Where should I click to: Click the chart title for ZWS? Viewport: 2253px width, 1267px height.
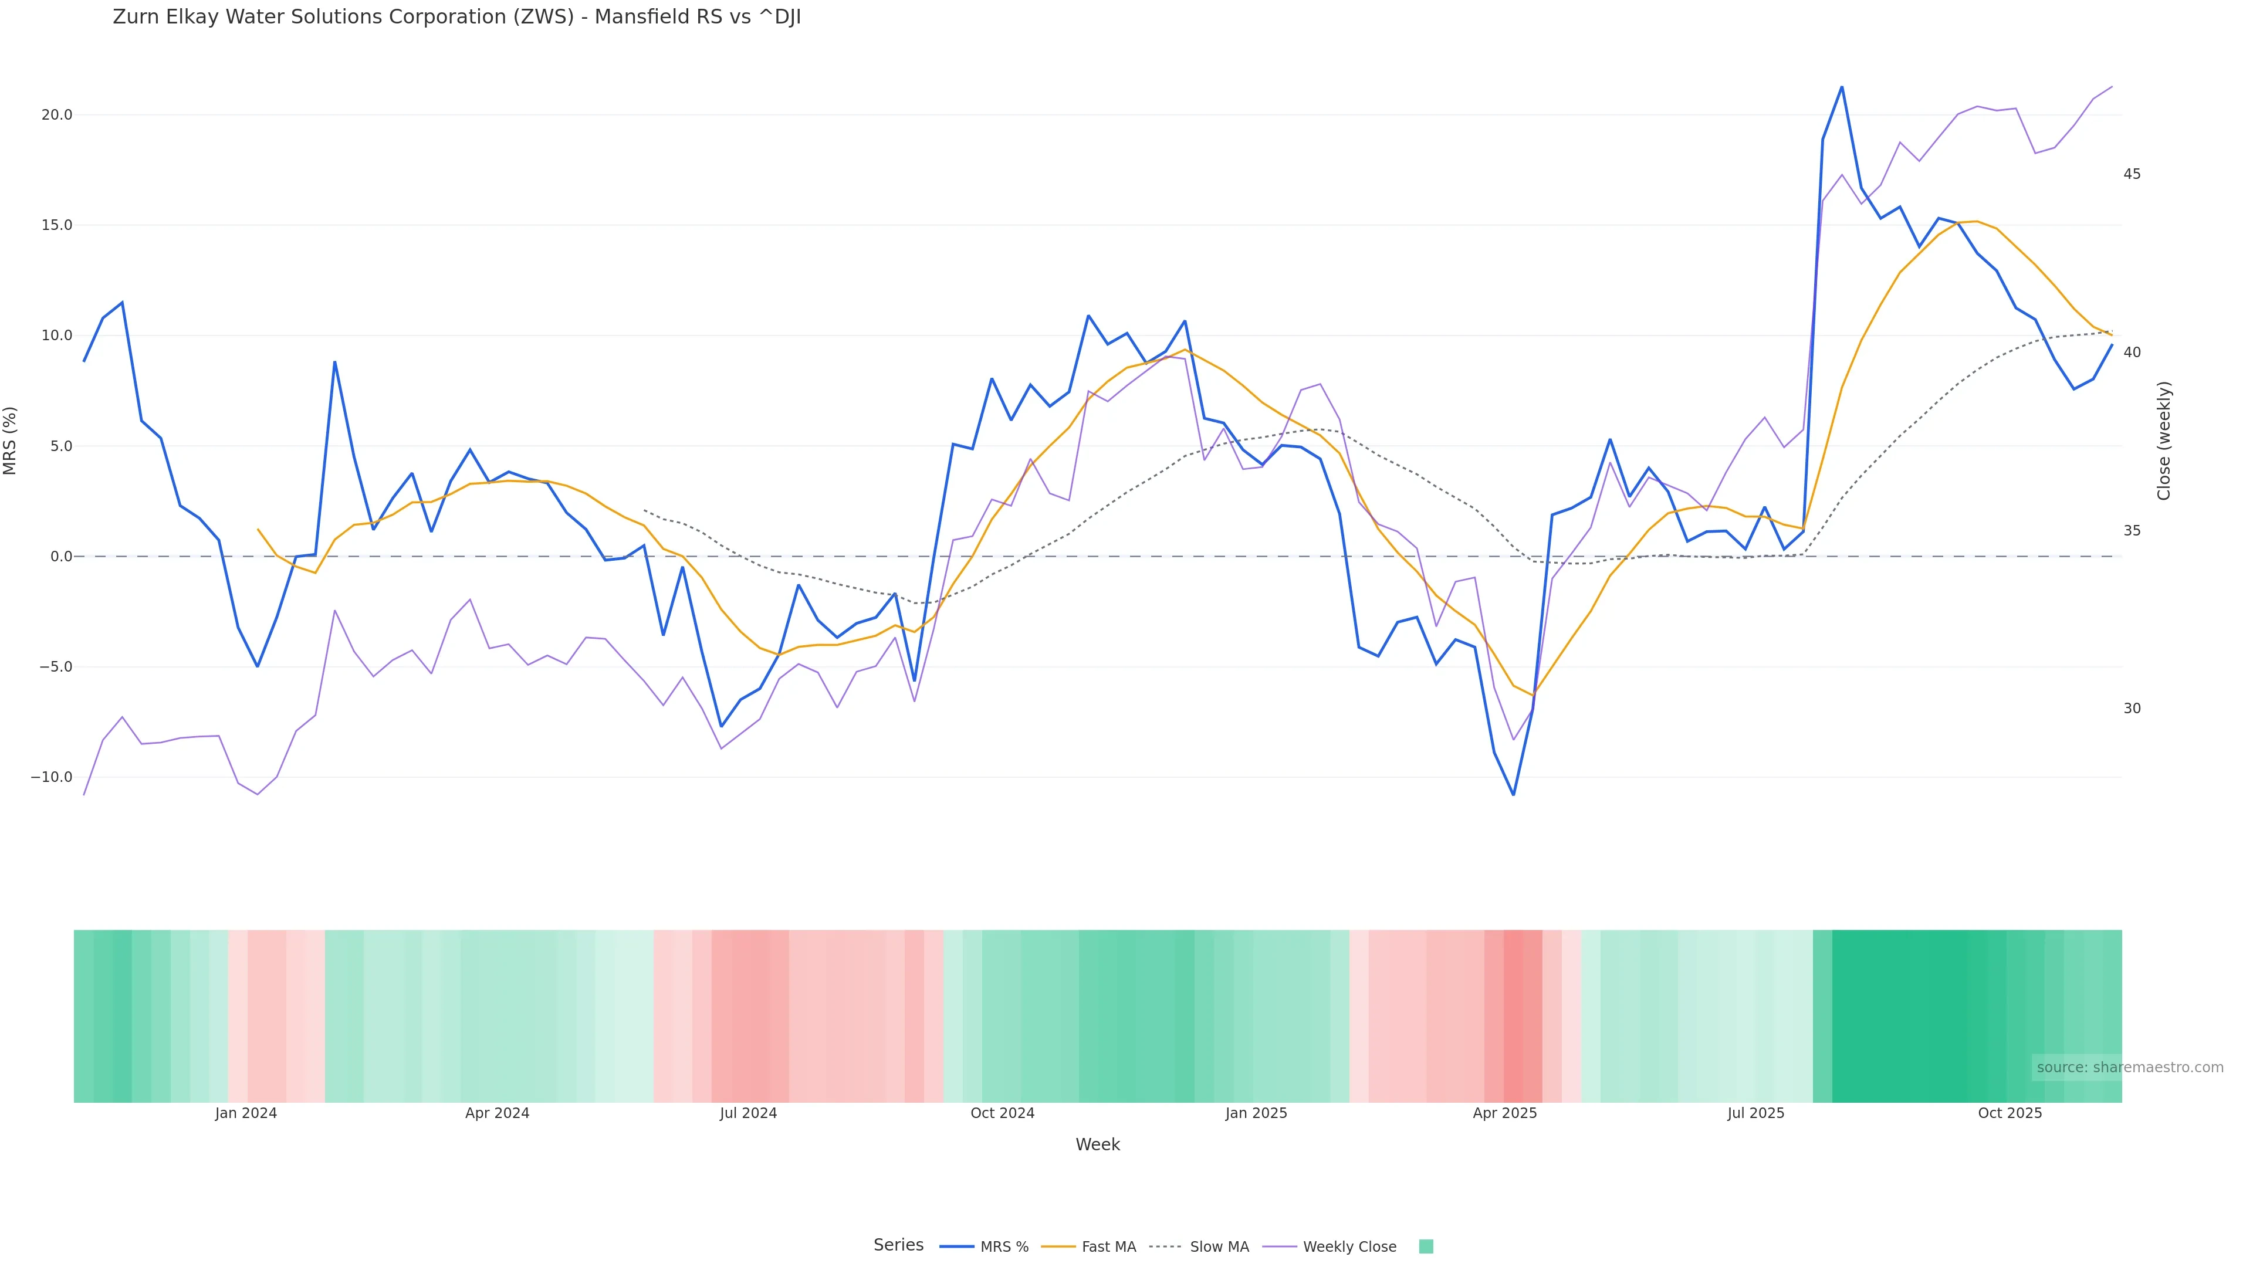click(456, 18)
